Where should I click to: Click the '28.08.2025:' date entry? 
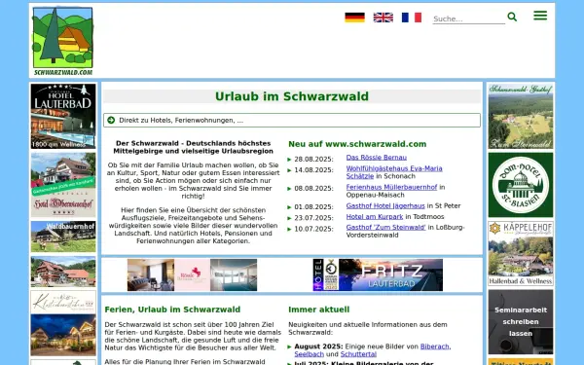(313, 159)
